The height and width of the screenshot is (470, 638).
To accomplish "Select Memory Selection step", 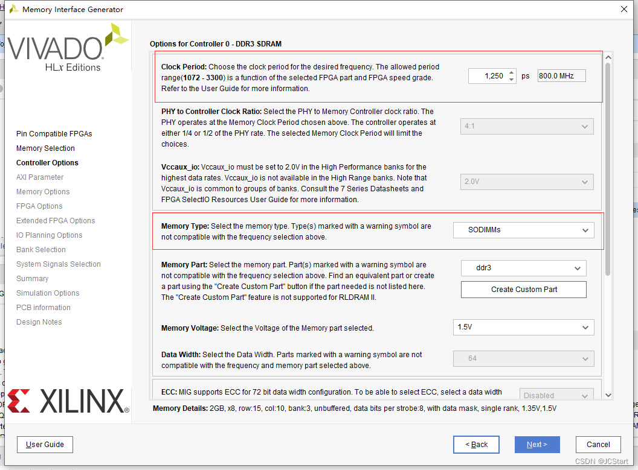I will click(45, 148).
